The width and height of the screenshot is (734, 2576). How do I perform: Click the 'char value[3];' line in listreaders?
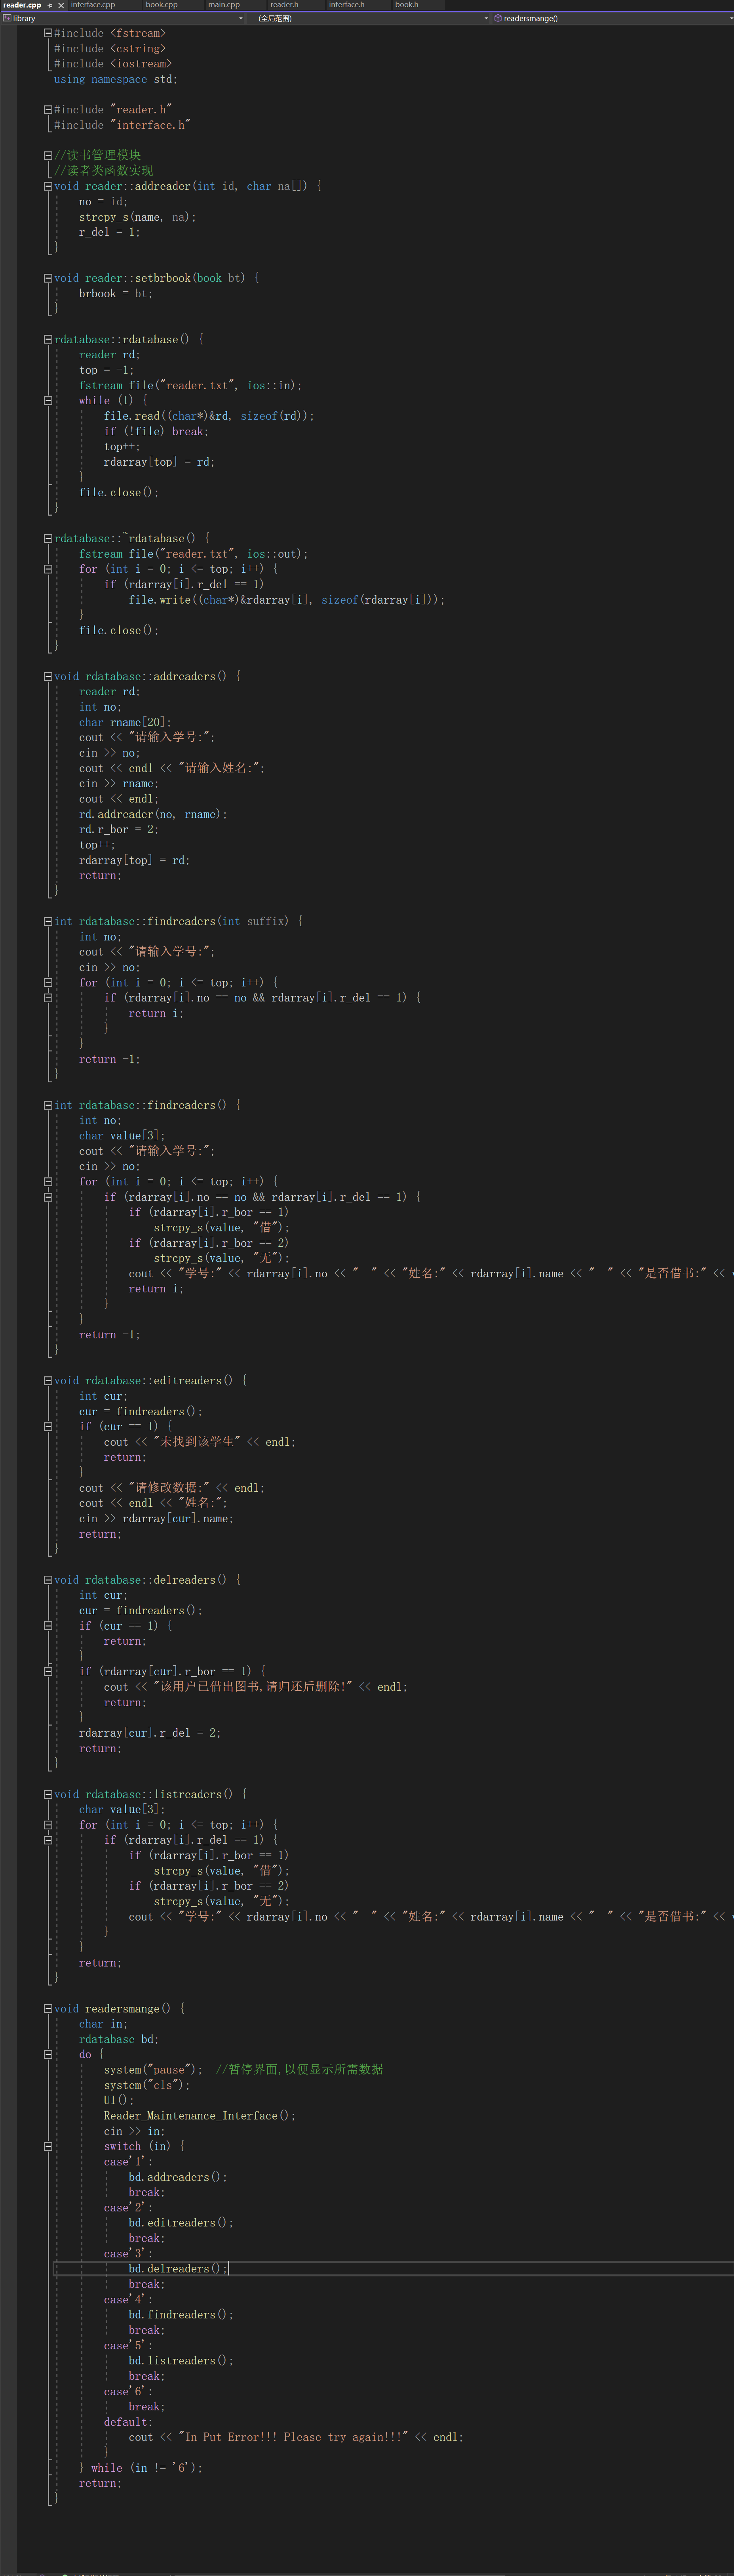[123, 1809]
